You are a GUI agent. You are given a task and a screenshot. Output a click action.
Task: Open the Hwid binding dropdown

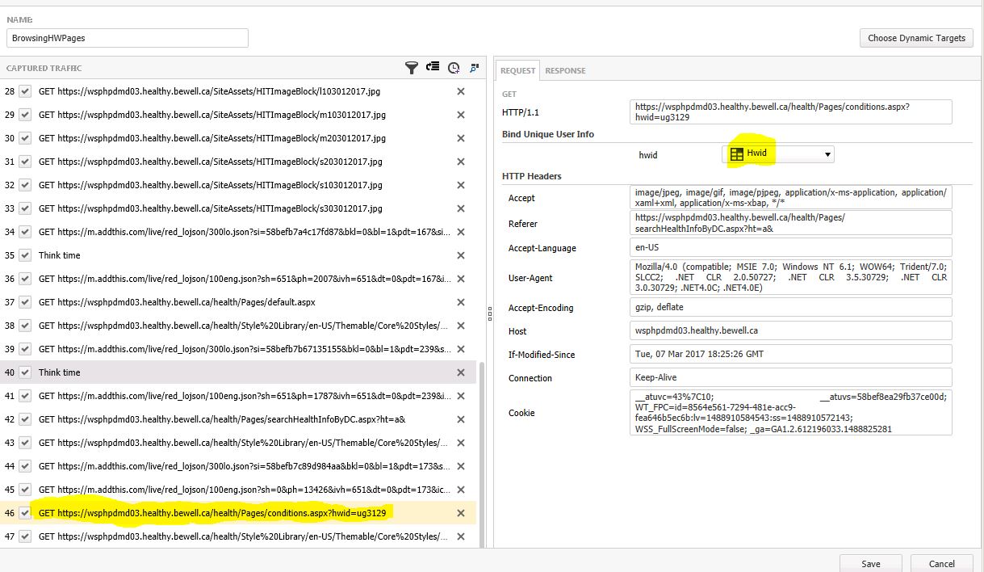click(x=780, y=154)
